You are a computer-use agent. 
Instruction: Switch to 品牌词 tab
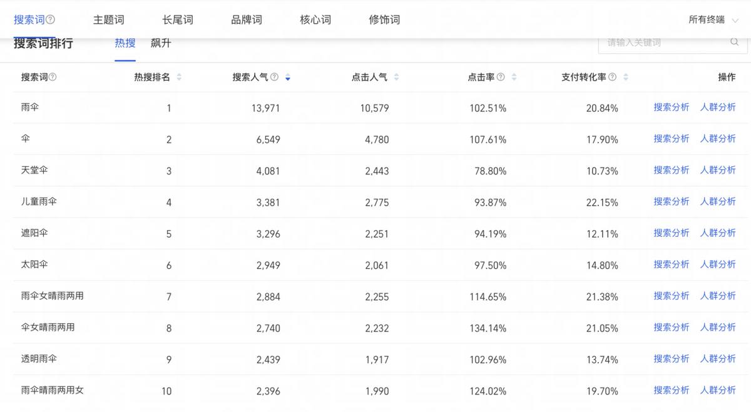[x=247, y=19]
